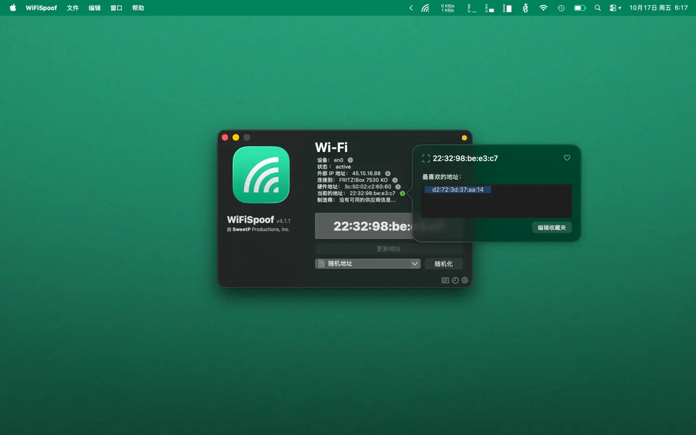The image size is (696, 435).
Task: Select favorite address d2:72:3d:37:aa:14
Action: [x=457, y=189]
